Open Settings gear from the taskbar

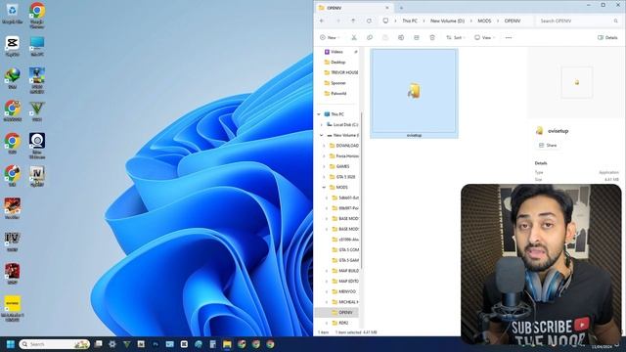click(x=112, y=344)
